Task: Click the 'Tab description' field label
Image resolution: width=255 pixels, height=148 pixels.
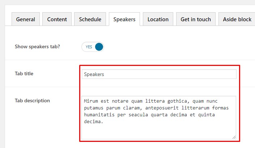Action: click(x=32, y=100)
